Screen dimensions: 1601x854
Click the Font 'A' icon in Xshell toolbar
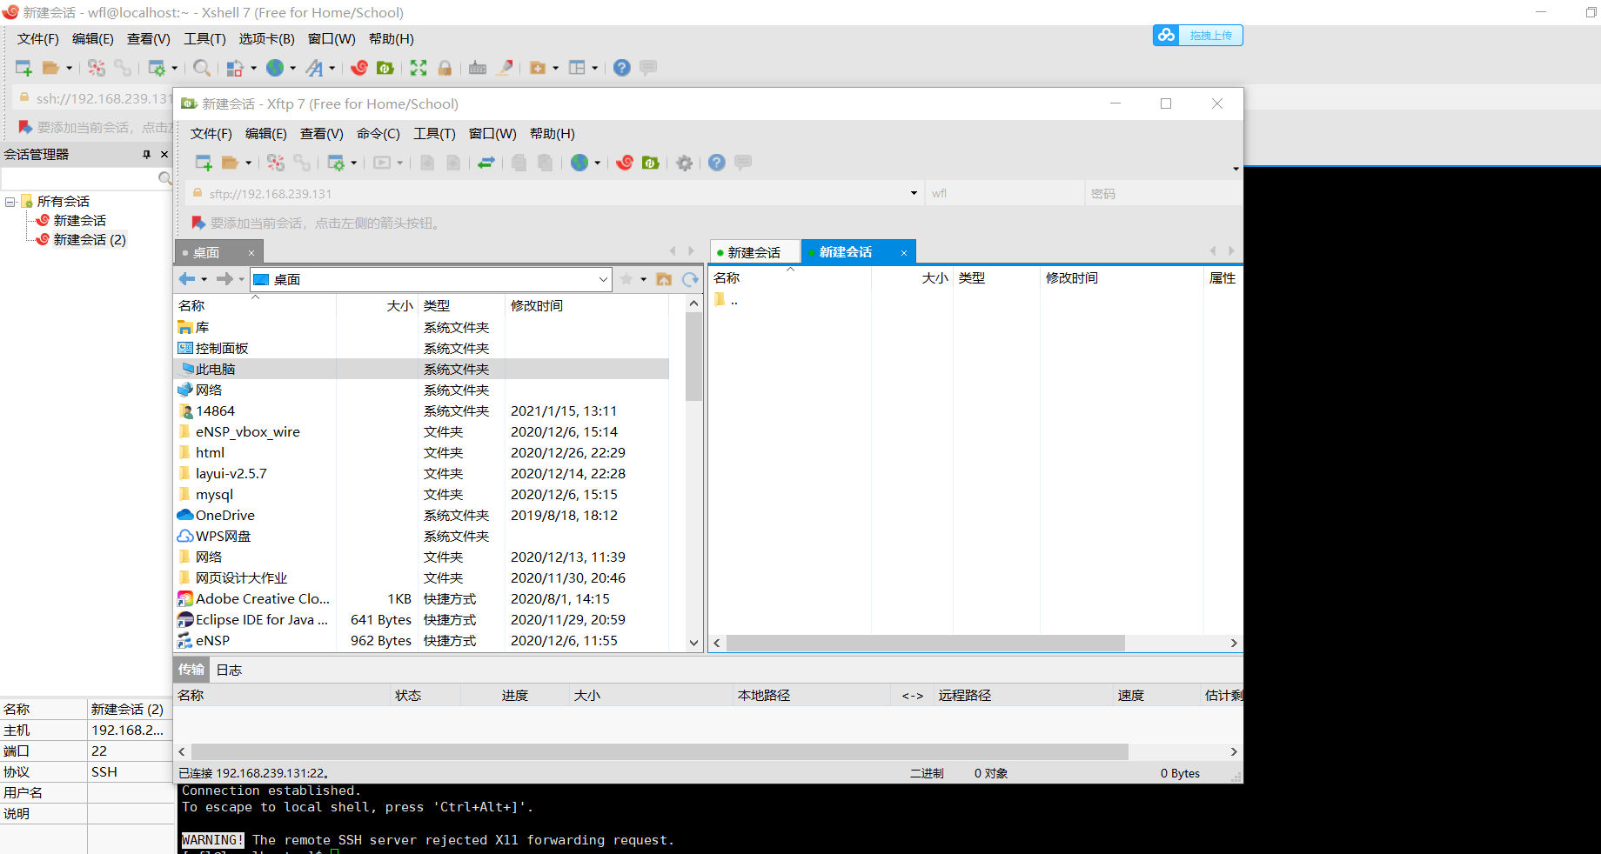[314, 68]
